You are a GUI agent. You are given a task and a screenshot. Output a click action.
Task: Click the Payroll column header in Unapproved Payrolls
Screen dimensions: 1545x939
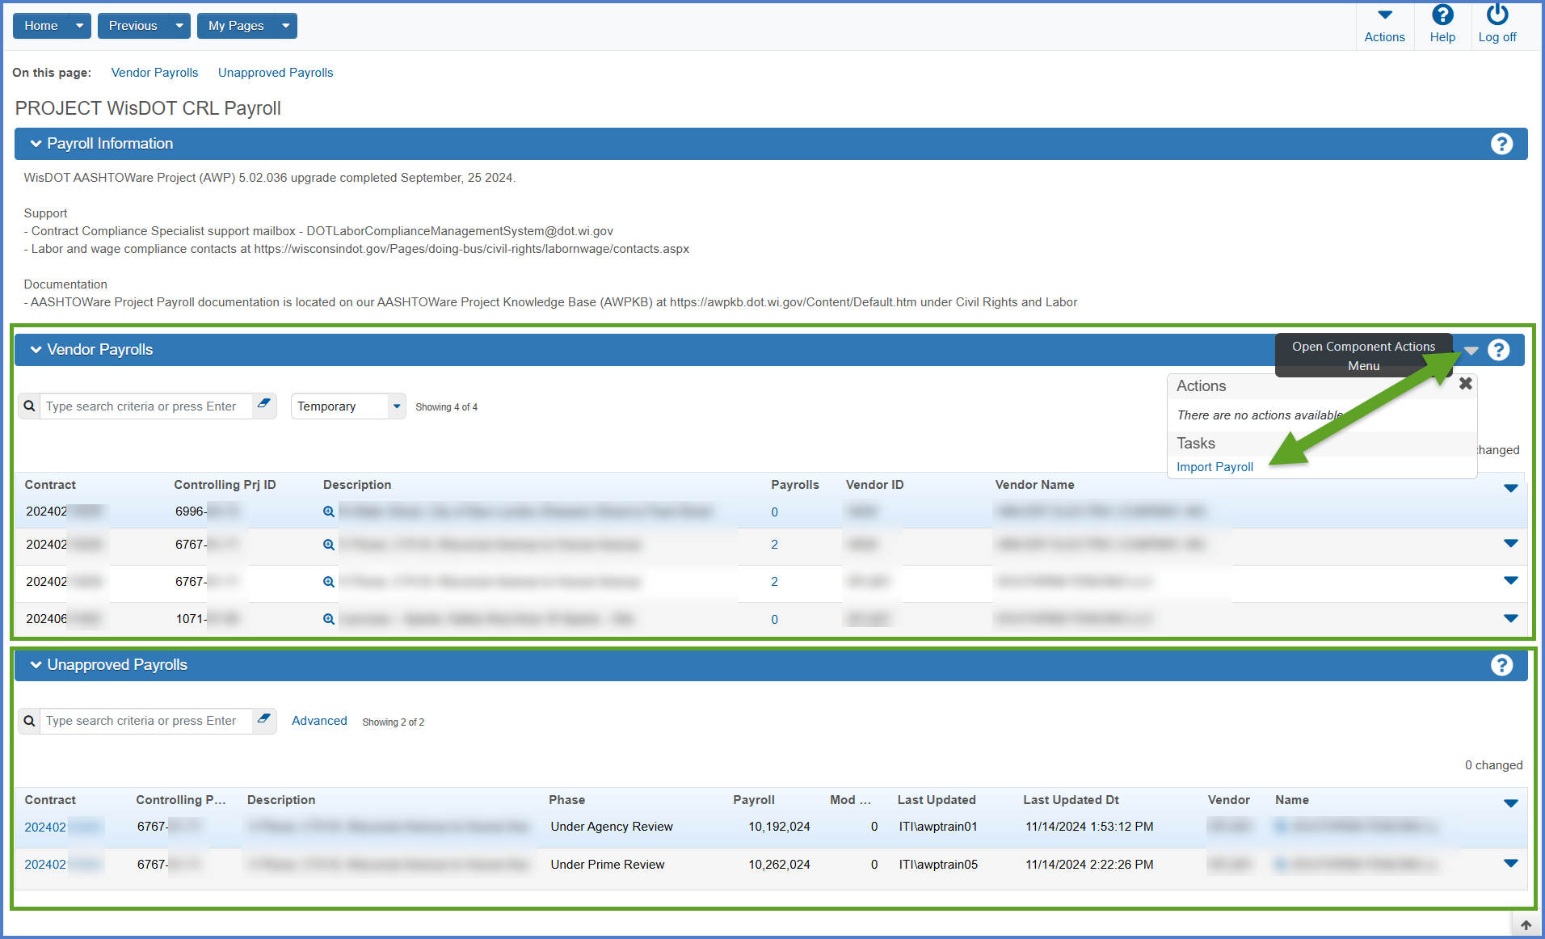pyautogui.click(x=753, y=800)
